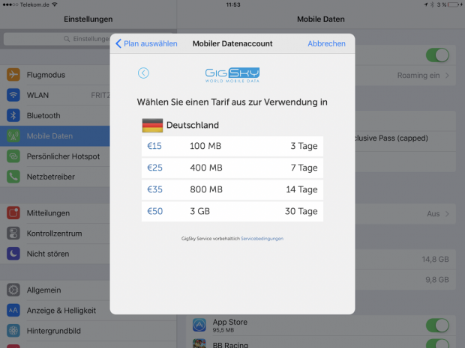Open Mitteilungen settings row
Image resolution: width=465 pixels, height=348 pixels.
click(x=55, y=213)
